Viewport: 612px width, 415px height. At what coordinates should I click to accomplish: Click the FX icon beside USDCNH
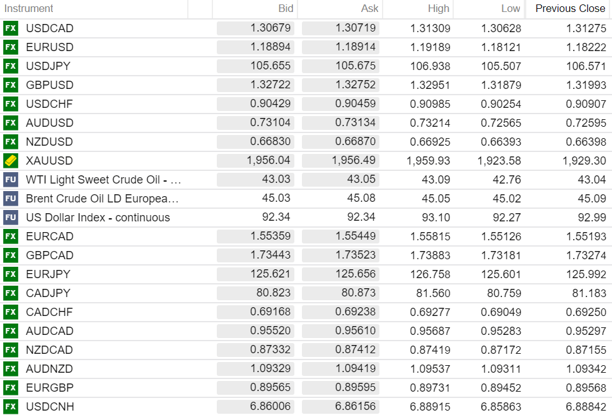(10, 407)
